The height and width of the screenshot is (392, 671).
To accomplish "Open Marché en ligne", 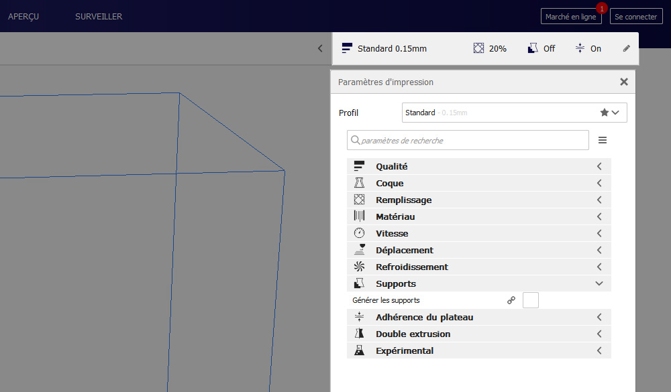I will 571,16.
